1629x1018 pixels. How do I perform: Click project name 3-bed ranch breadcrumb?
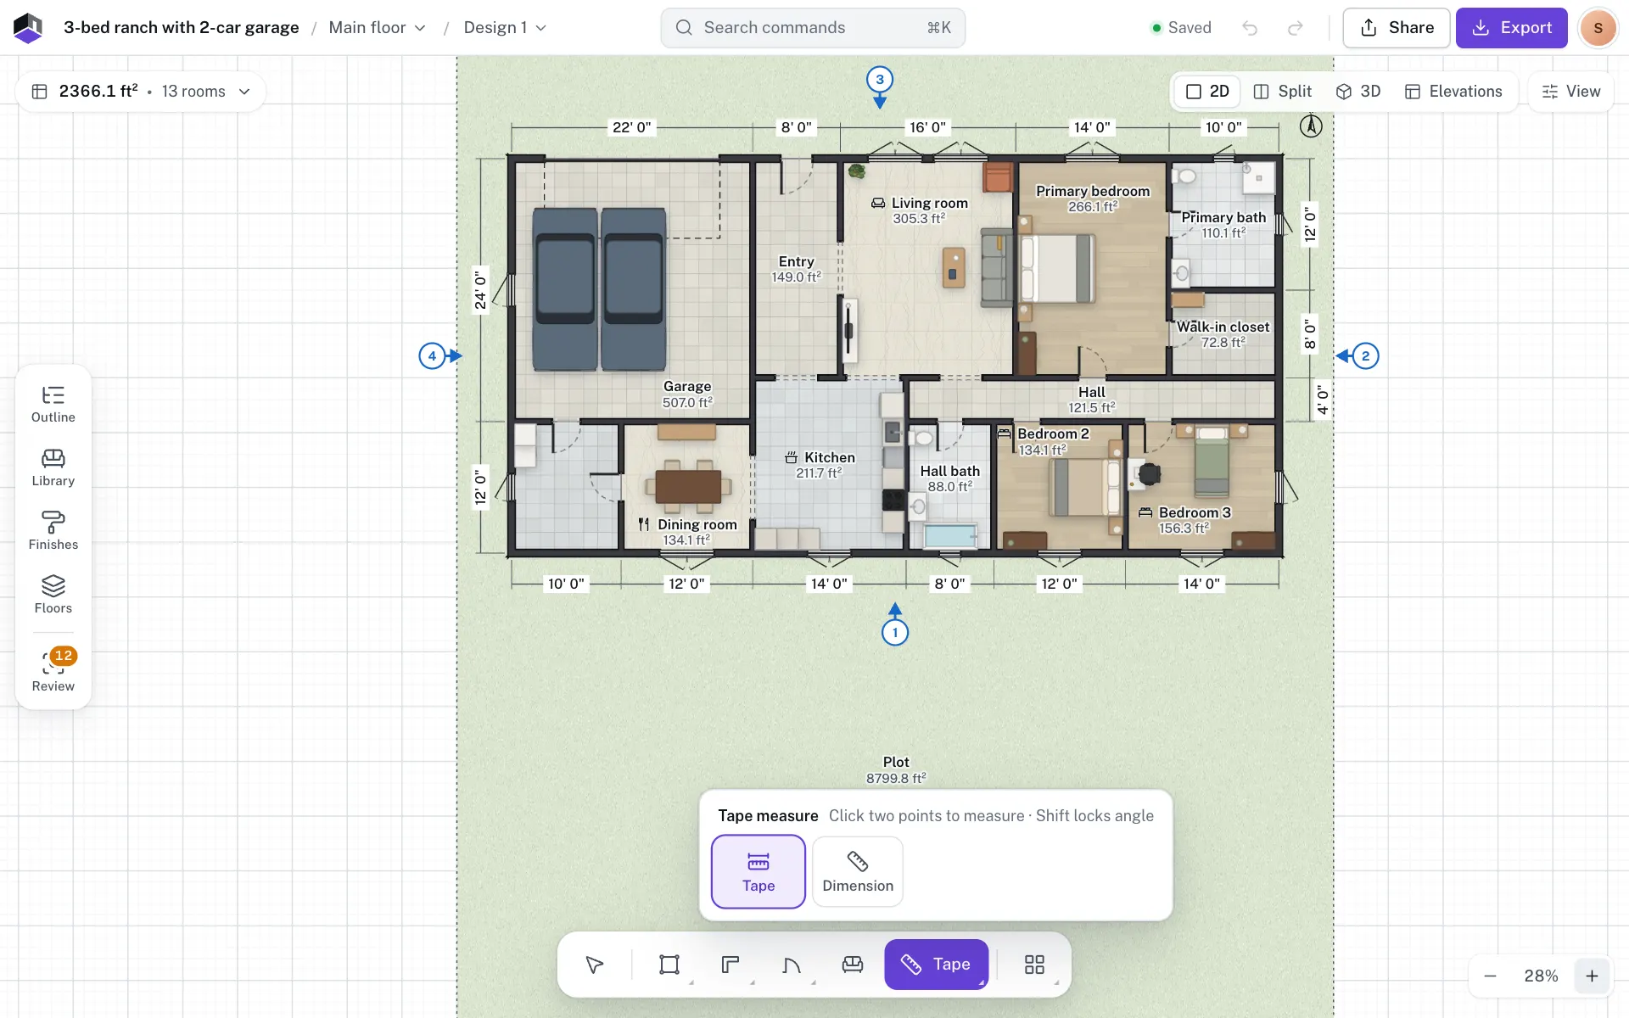pos(182,28)
